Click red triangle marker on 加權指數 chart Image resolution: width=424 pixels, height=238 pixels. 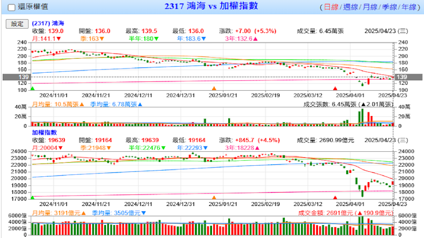coord(335,197)
